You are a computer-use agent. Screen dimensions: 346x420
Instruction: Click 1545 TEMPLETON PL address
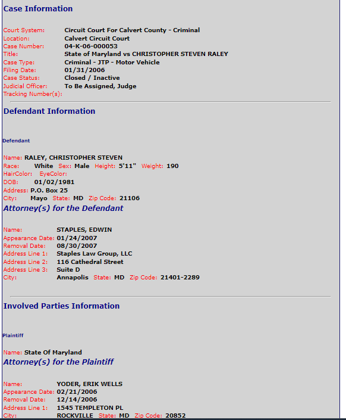tap(90, 407)
